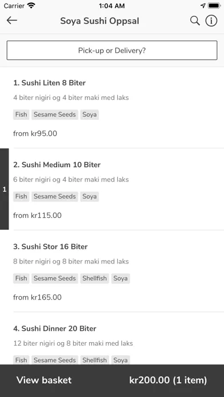
Task: Choose Pick-up or Delivery option
Action: [x=112, y=50]
